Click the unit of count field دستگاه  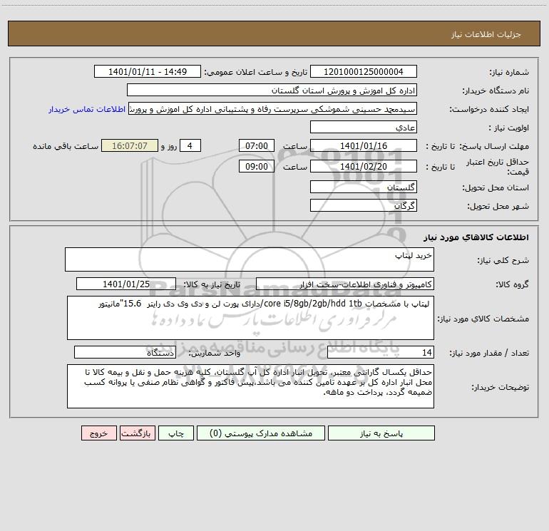click(x=125, y=353)
